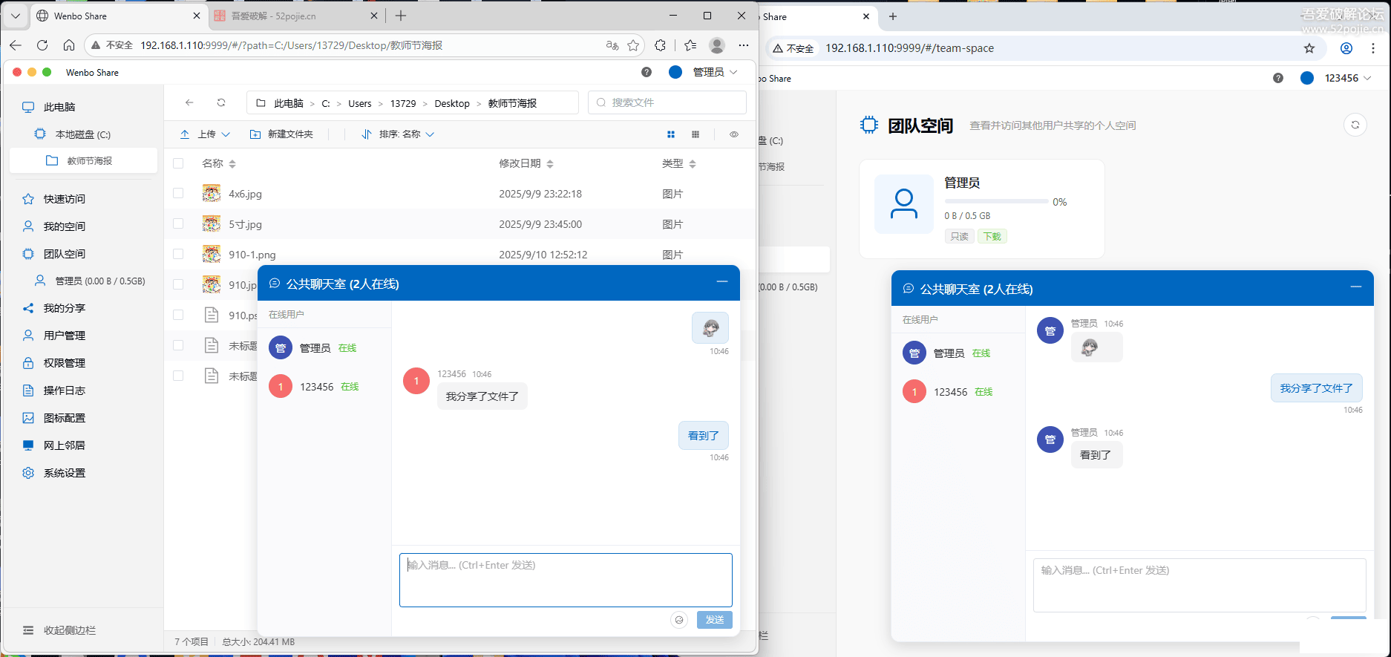Refresh the team space list
Viewport: 1391px width, 657px height.
[1355, 125]
